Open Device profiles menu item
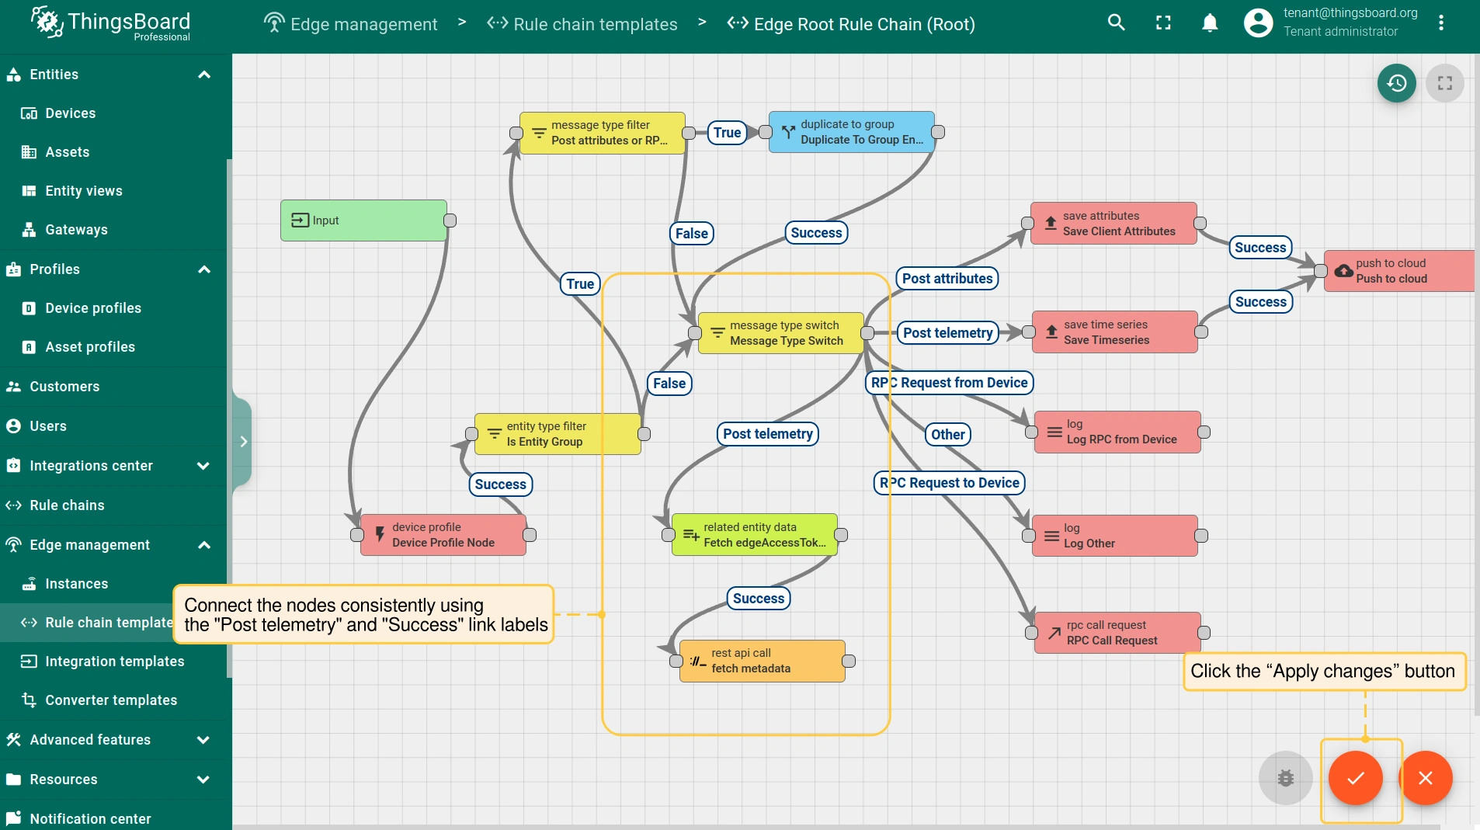 pyautogui.click(x=93, y=308)
